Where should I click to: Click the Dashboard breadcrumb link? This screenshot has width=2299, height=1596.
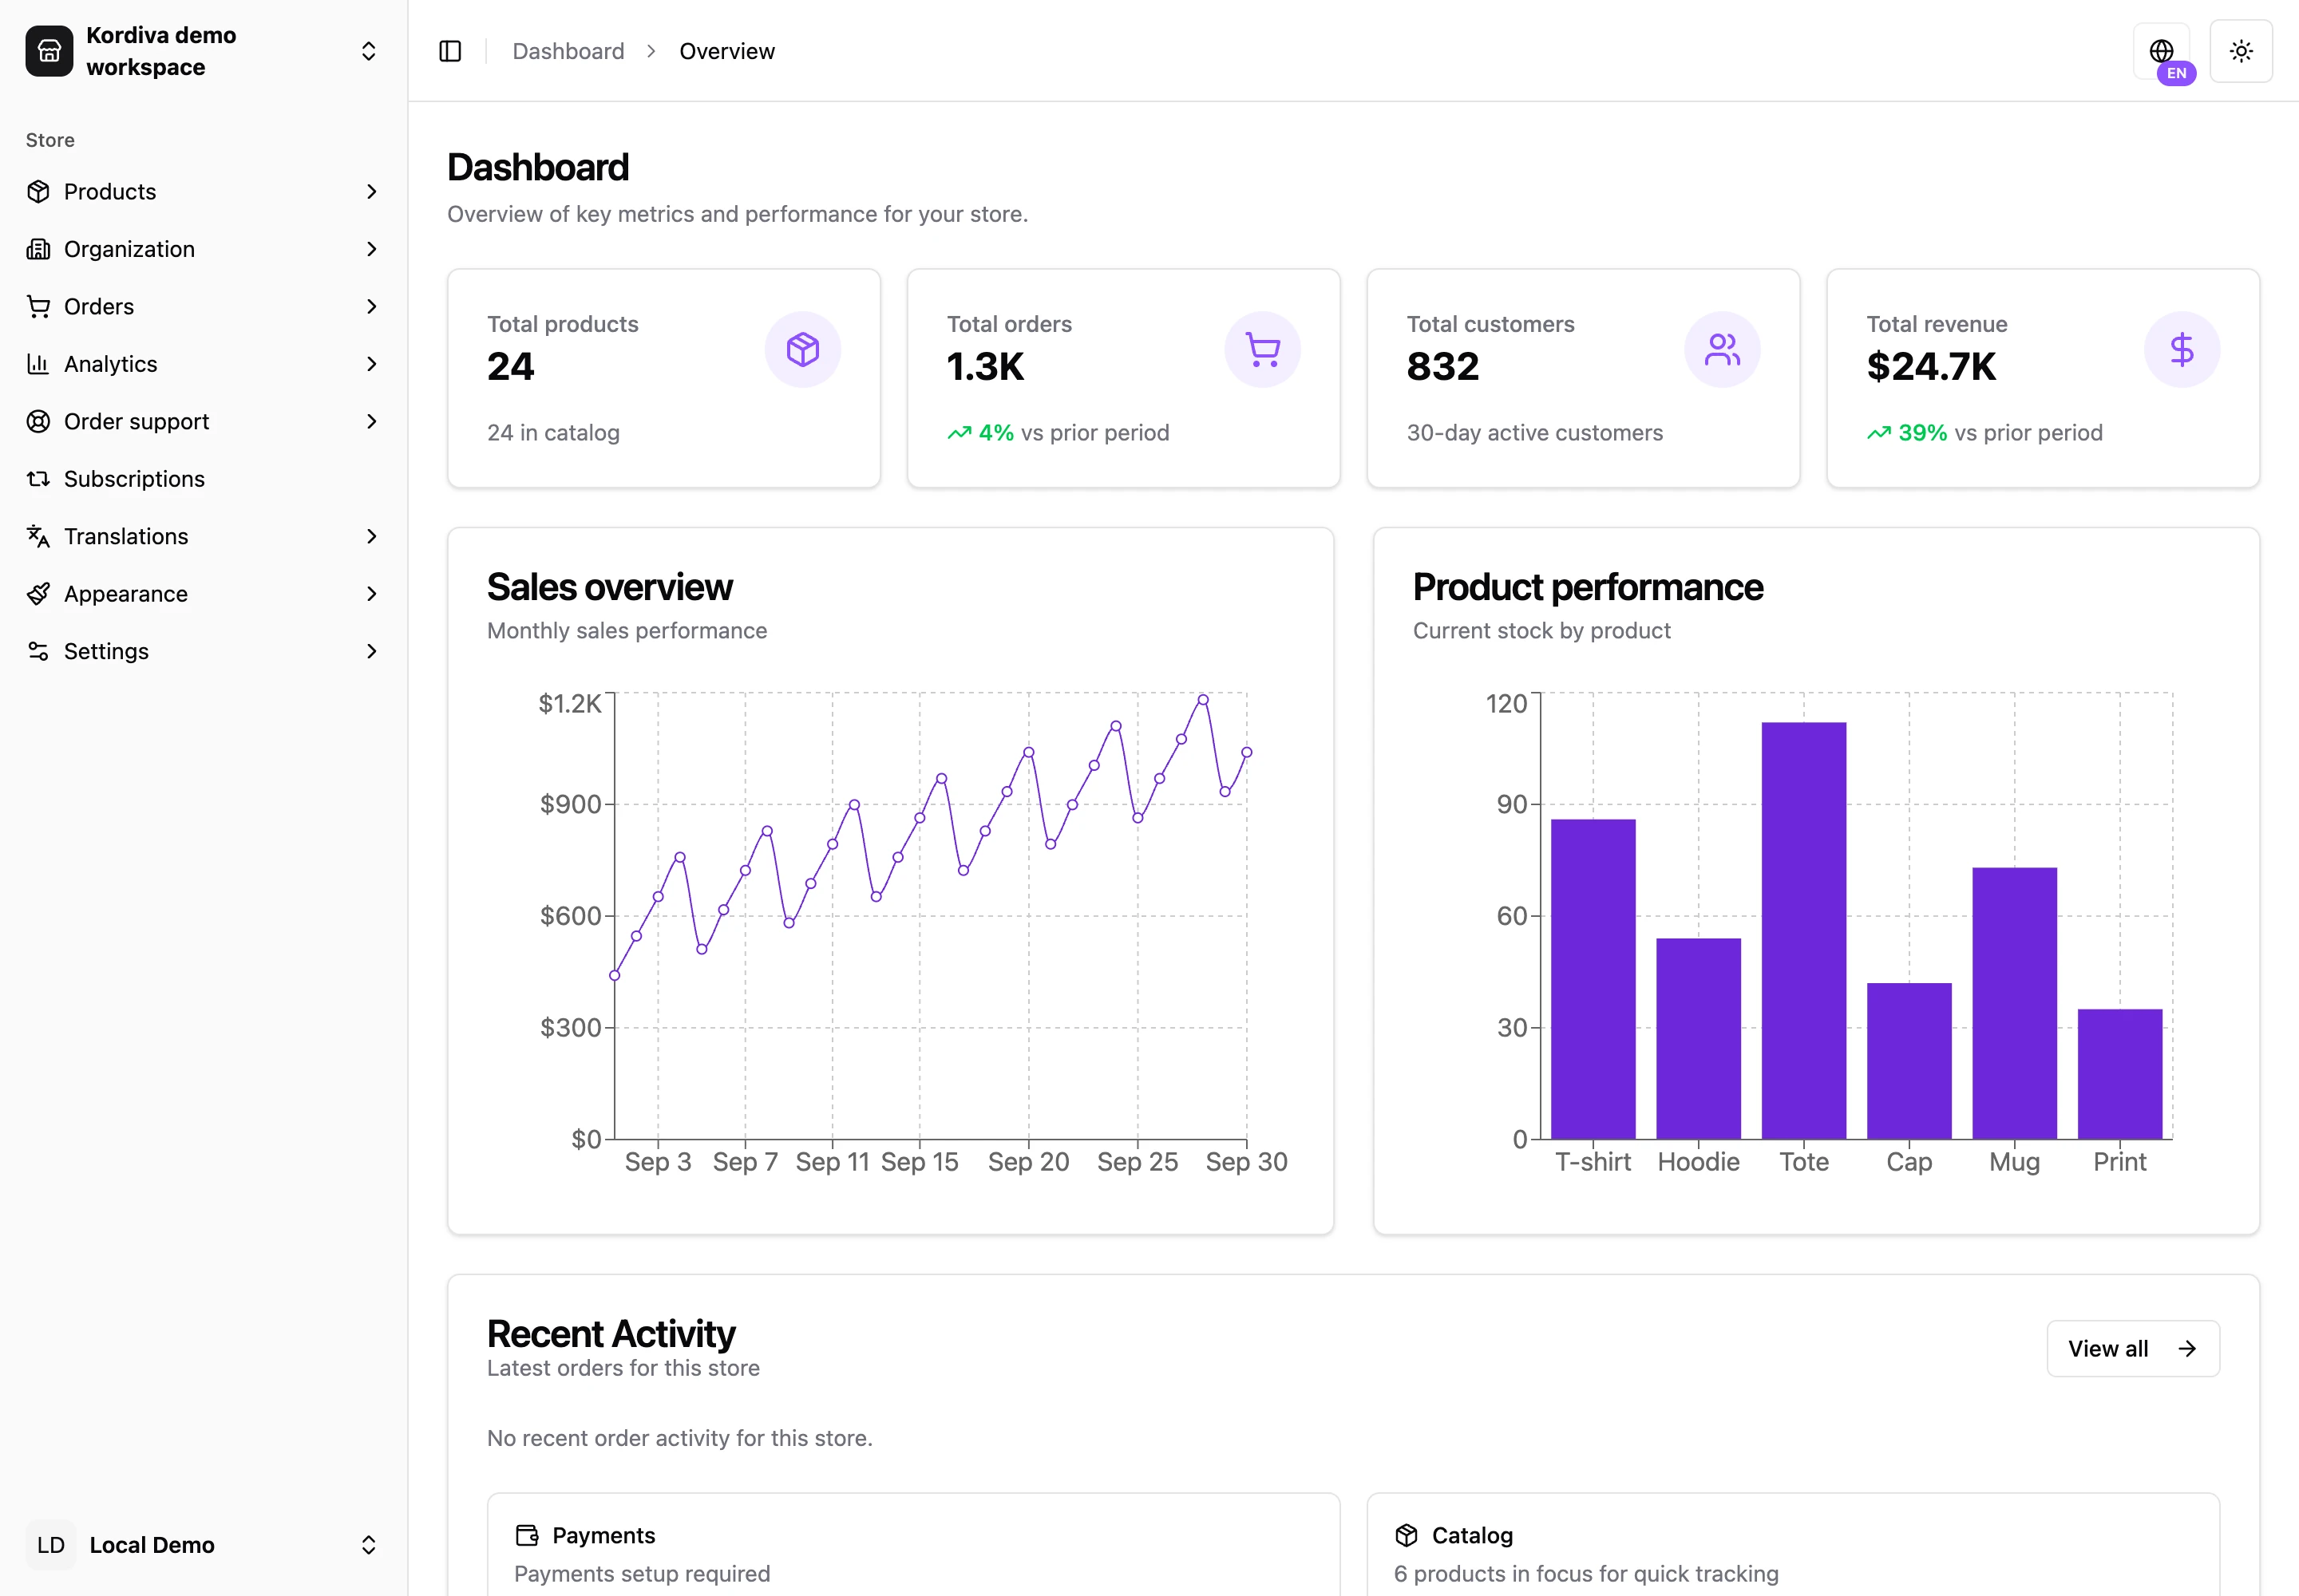[568, 51]
